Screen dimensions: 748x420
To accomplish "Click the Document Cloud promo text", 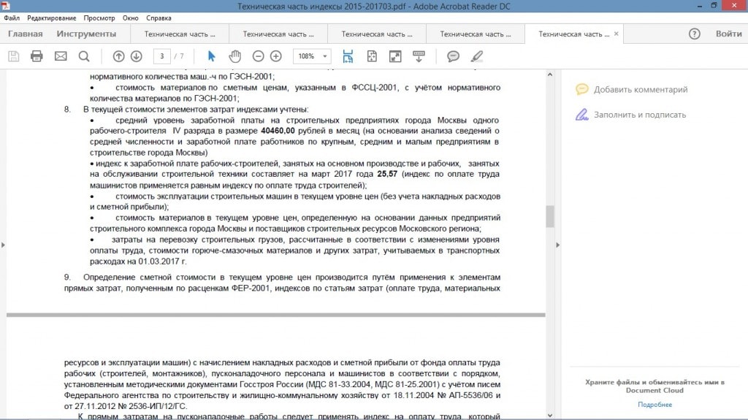I will coord(654,386).
